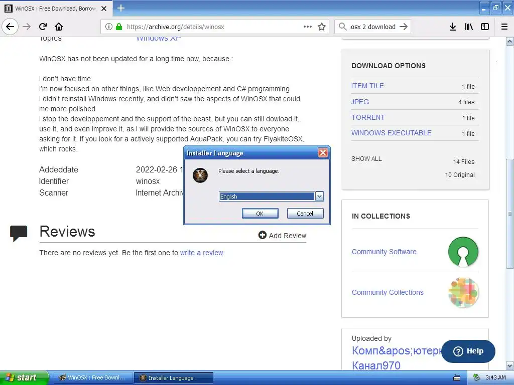This screenshot has height=385, width=514.
Task: Click the Community Software green logo thumbnail
Action: point(463,252)
